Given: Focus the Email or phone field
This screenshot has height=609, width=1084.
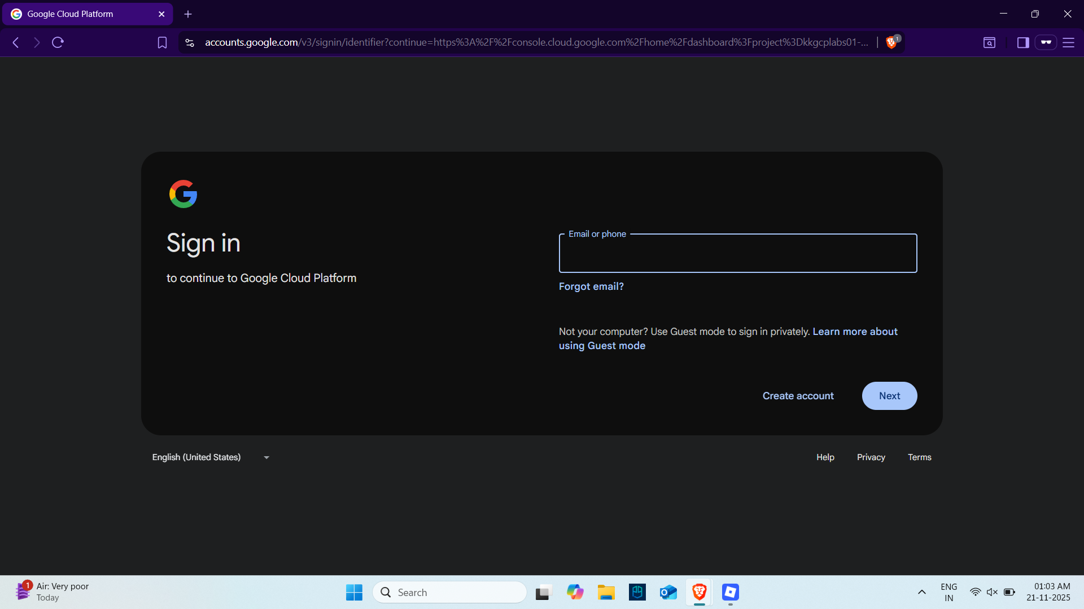Looking at the screenshot, I should coord(737,255).
